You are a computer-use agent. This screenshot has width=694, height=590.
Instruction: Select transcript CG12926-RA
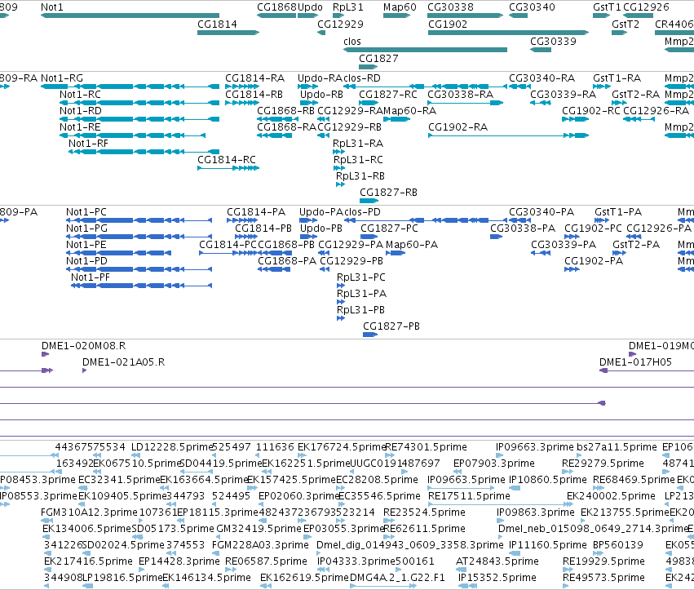[639, 119]
